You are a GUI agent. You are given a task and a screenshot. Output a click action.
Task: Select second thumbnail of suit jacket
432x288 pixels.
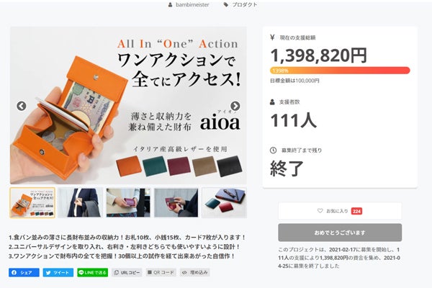80,203
